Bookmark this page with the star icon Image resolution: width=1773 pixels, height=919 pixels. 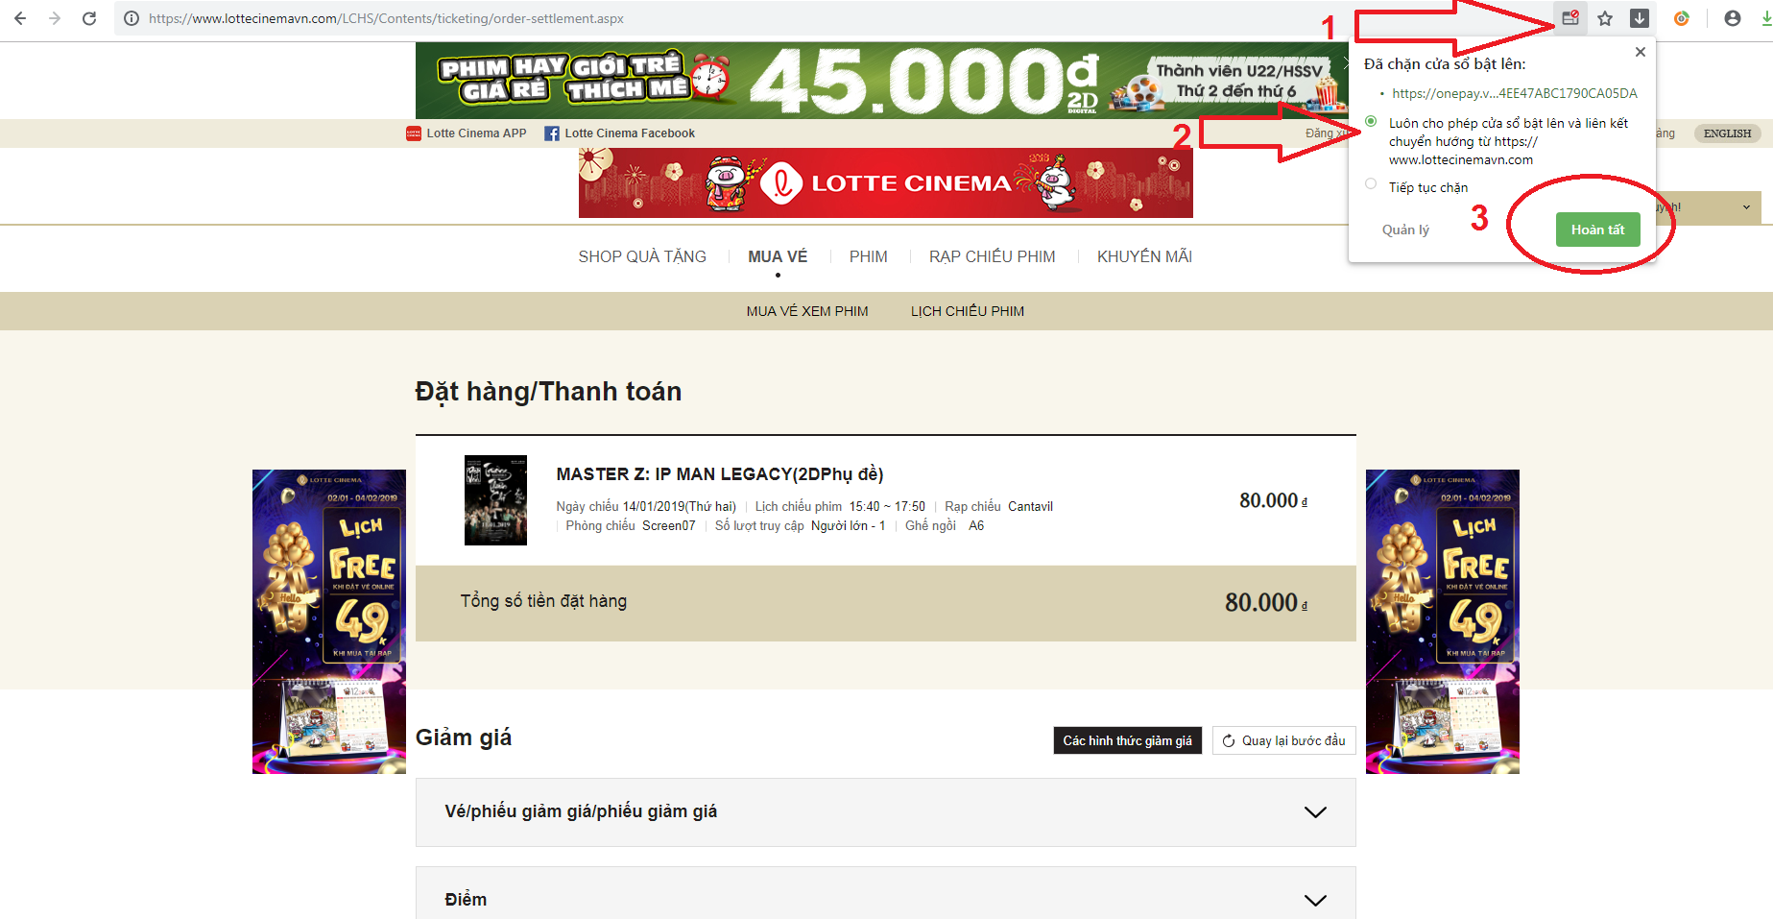coord(1605,18)
